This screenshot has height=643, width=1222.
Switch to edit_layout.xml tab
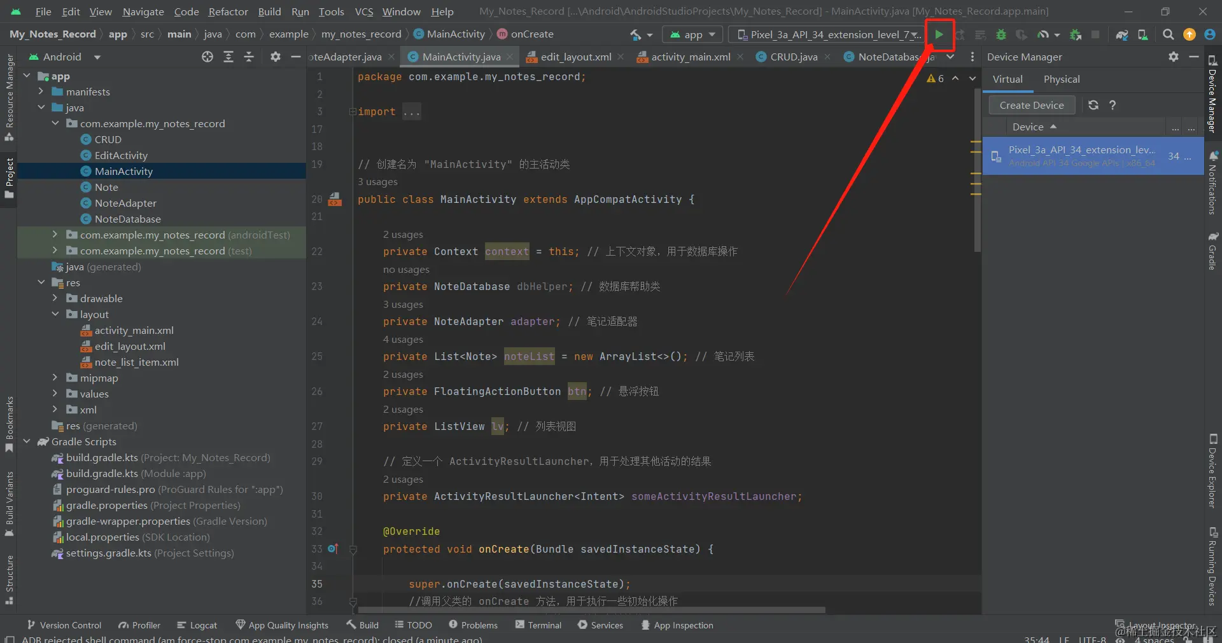[575, 57]
